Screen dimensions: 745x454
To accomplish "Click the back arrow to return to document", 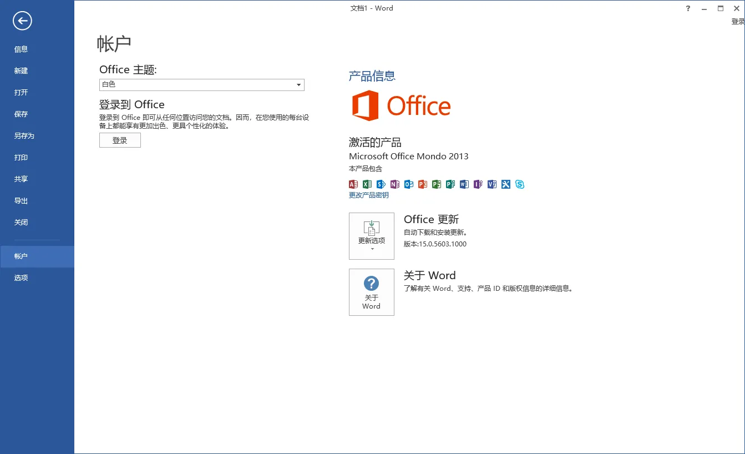I will pos(23,21).
